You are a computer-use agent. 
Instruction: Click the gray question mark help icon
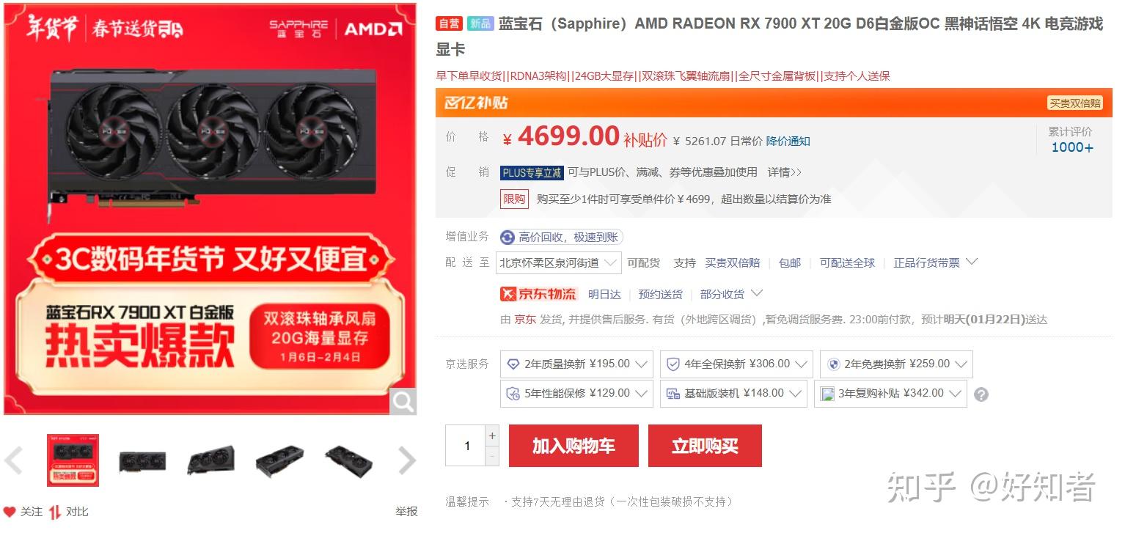pyautogui.click(x=981, y=394)
